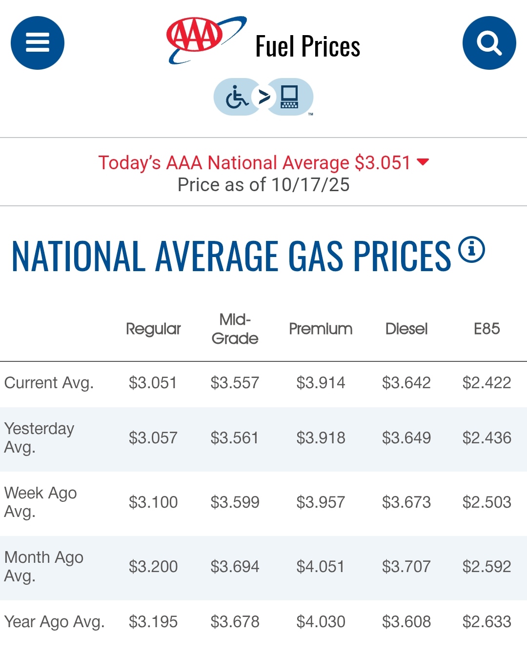Open Today's AAA National Average link
The image size is (527, 654).
click(254, 163)
